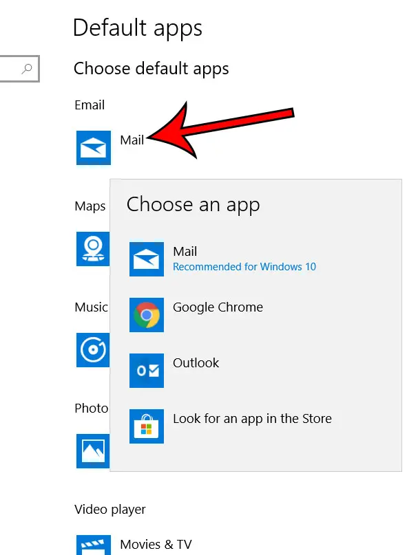Screen dimensions: 418x555
Task: Open the Email default app Mail label
Action: 132,140
